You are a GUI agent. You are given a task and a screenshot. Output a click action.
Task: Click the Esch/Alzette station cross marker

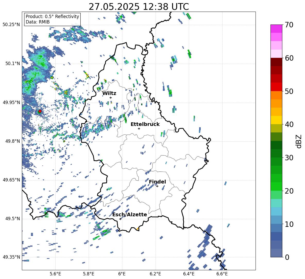click(120, 219)
